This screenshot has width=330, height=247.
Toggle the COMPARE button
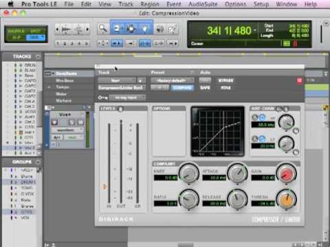click(182, 88)
